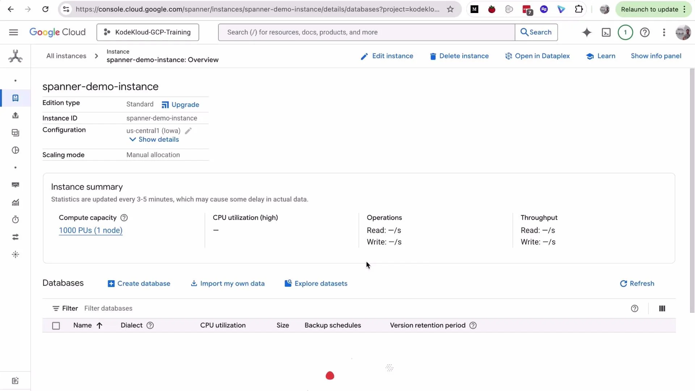Click the Size column header
The image size is (695, 391).
coord(283,325)
